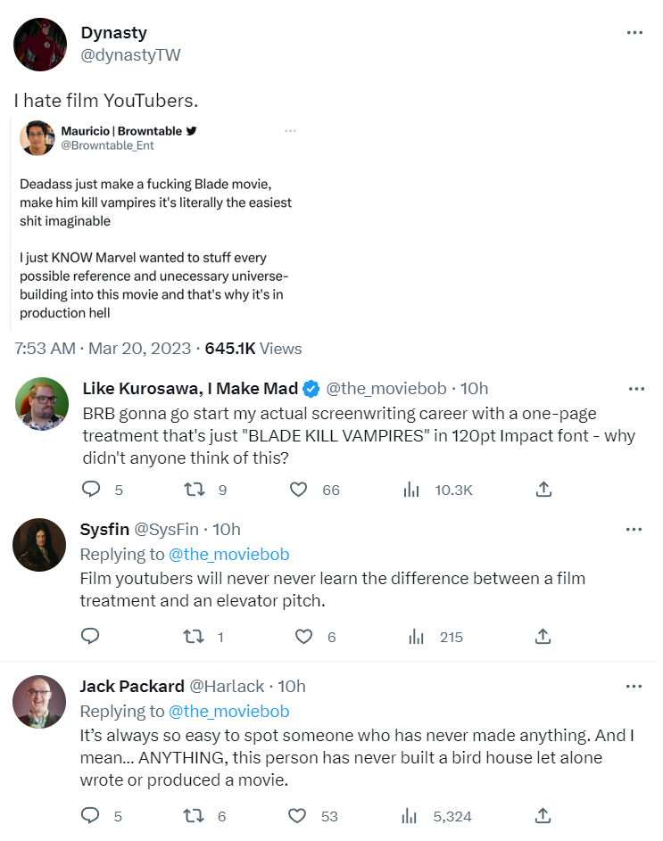Open @the_moviebob link in Jack Packard's reply
Viewport: 663px width, 841px height.
click(x=229, y=711)
